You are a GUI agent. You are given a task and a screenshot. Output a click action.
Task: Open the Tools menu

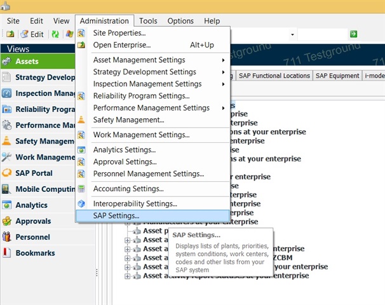point(148,21)
